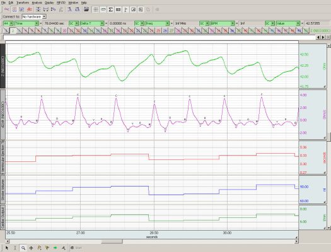Viewport: 331px width, 252px height.
Task: Open the Time measurement type dropdown
Action: 26,23
